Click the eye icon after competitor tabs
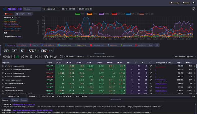The image size is (197, 114). [x=157, y=45]
